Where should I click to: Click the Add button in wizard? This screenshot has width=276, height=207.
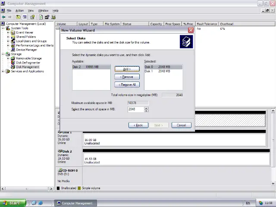pos(127,69)
